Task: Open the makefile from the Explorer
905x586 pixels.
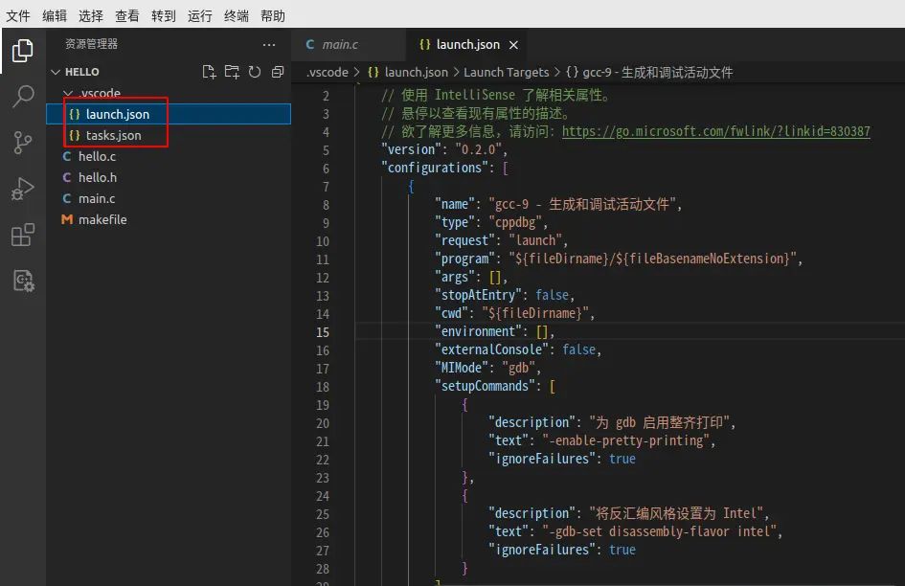Action: click(110, 219)
